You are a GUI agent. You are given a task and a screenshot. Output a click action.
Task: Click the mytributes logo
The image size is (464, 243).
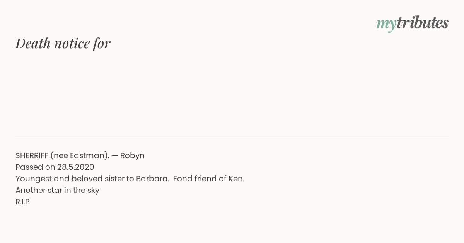pos(412,24)
